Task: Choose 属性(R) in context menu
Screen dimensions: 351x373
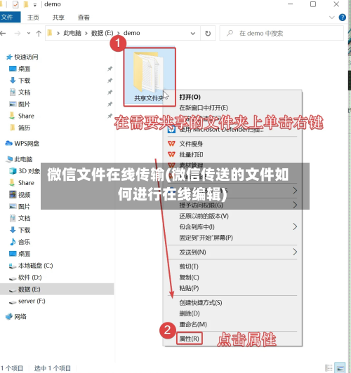Action: (189, 339)
